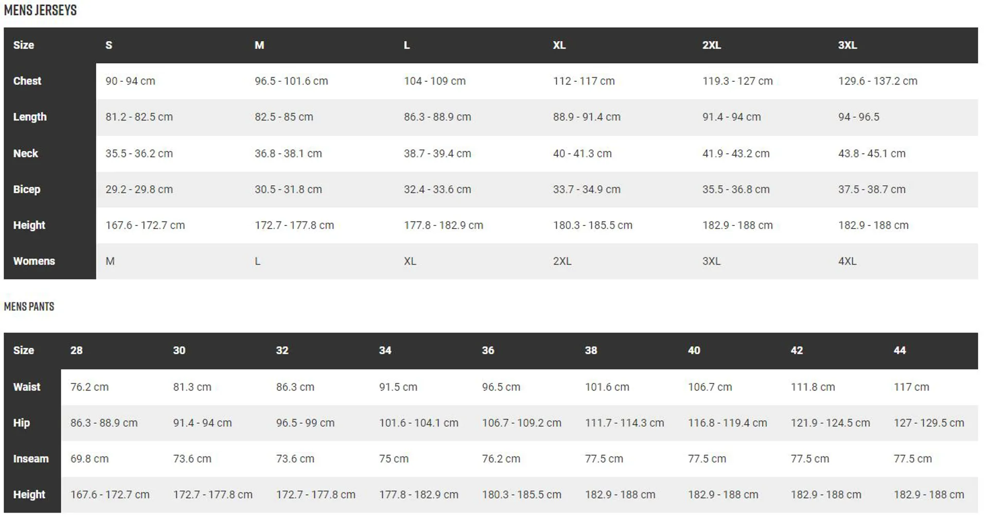Viewport: 988px width, 525px height.
Task: Click the Chest row label
Action: (27, 81)
